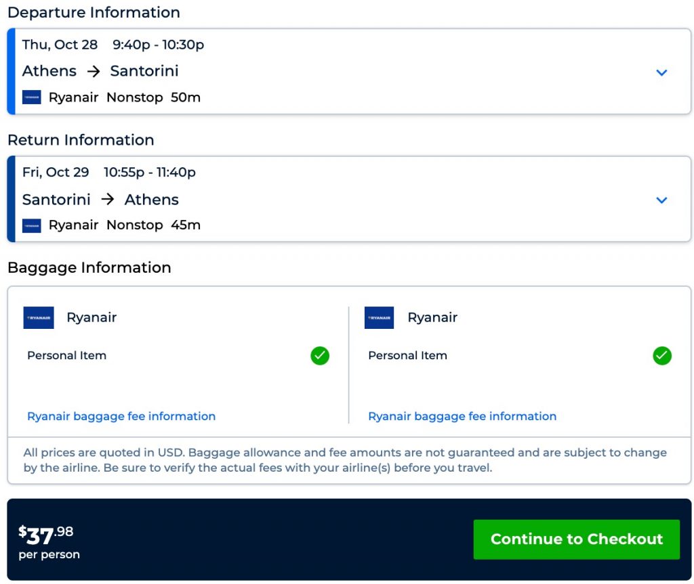Click Continue to Checkout button

tap(576, 539)
